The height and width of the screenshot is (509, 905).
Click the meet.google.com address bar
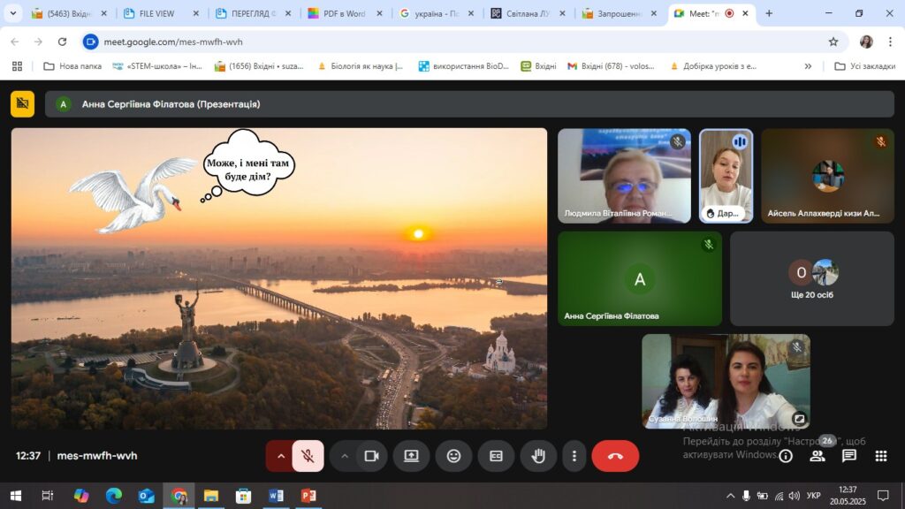442,42
